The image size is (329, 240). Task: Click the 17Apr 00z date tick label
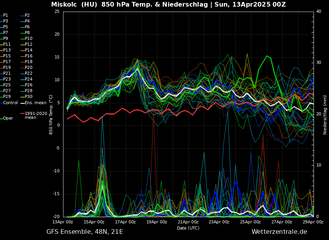(125, 222)
